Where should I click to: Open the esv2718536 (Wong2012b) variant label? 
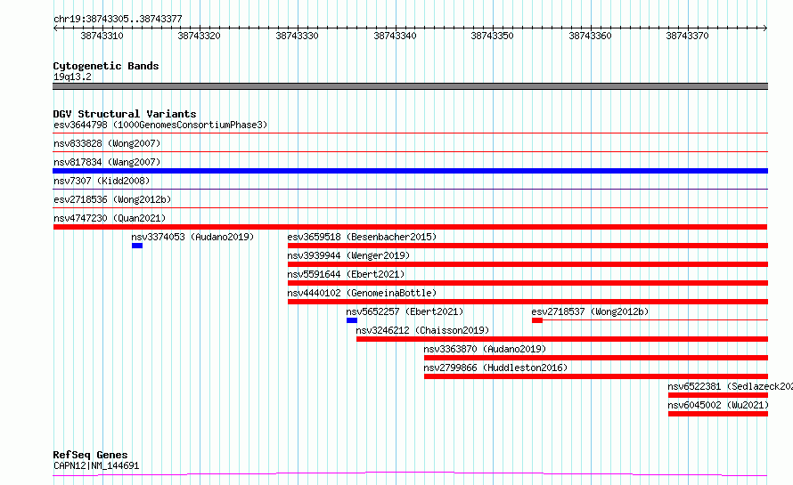coord(112,199)
